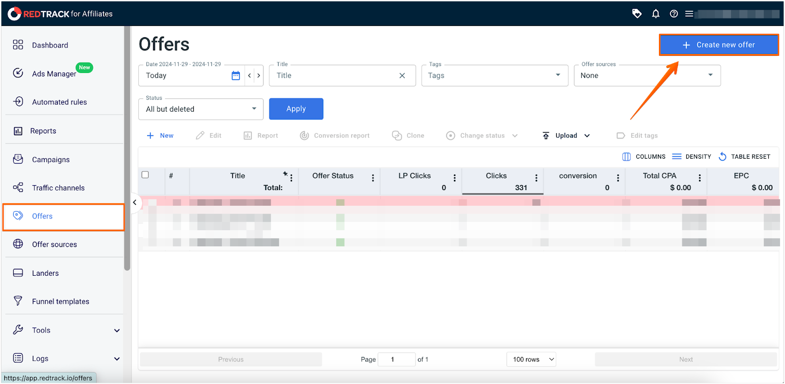Go to Traffic channels menu item
The image size is (785, 384).
pos(58,188)
